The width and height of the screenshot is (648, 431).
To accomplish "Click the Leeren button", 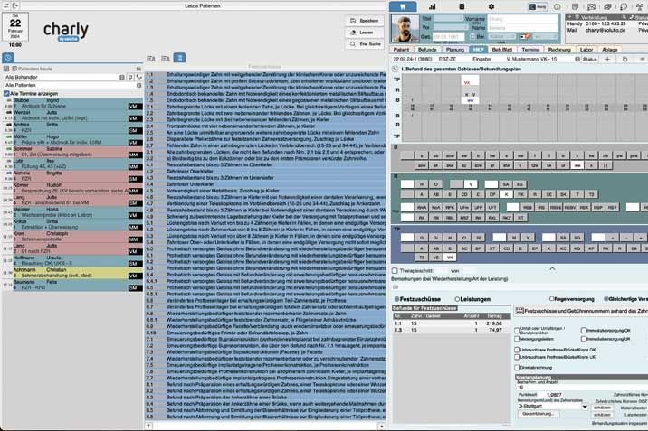I will point(365,32).
